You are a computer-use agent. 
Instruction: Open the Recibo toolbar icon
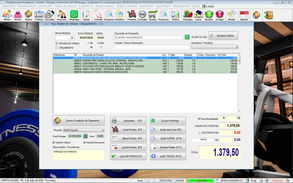point(231,15)
